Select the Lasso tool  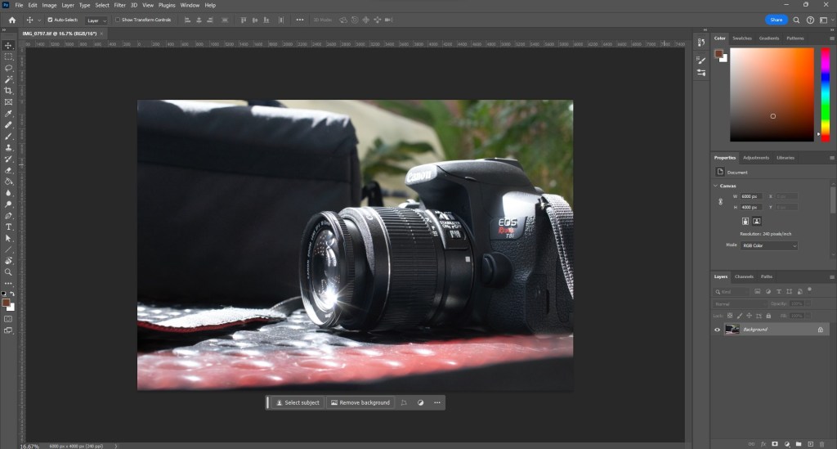(x=8, y=68)
